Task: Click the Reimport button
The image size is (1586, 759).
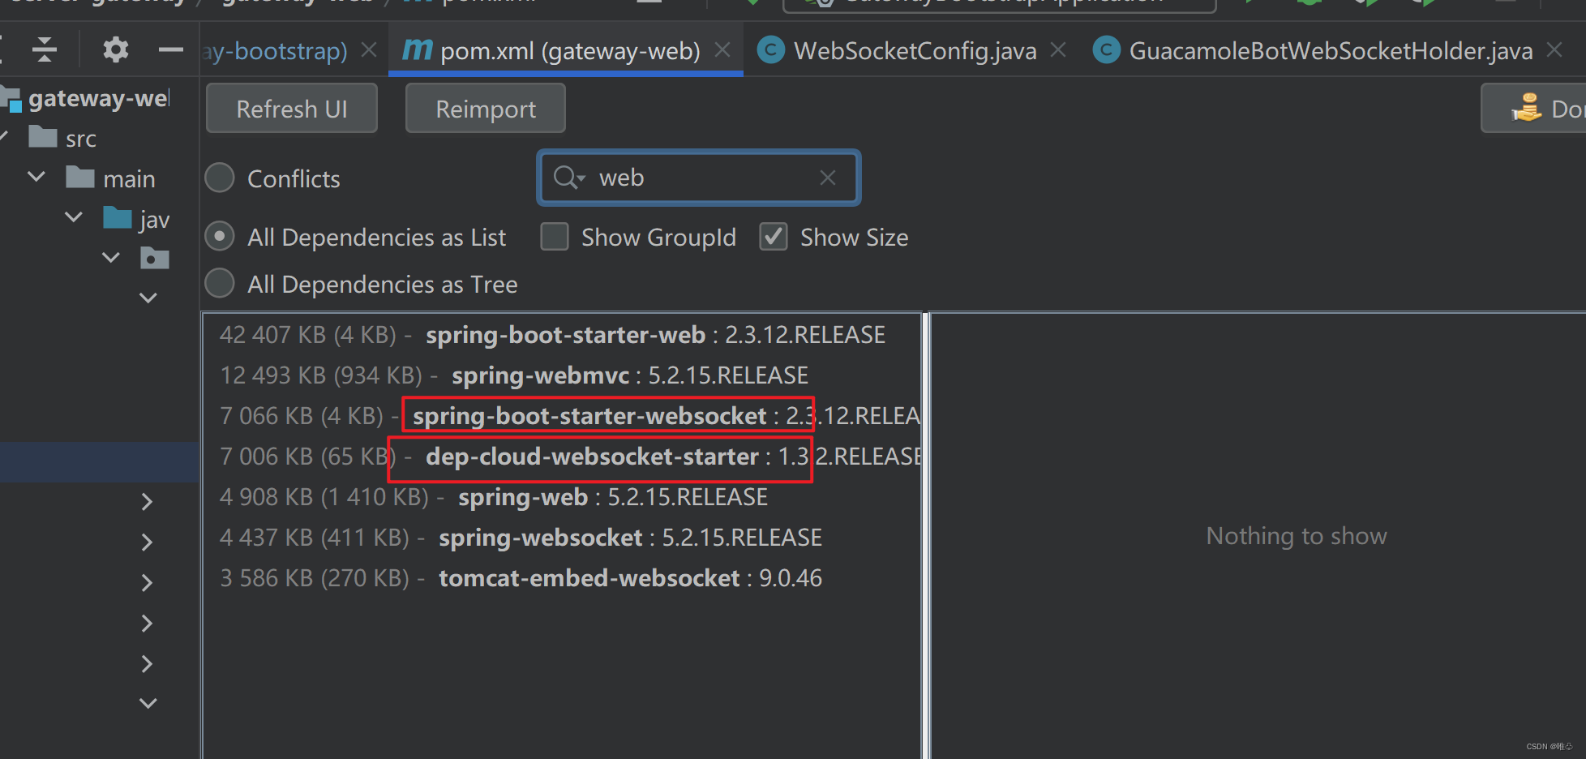Action: coord(484,108)
